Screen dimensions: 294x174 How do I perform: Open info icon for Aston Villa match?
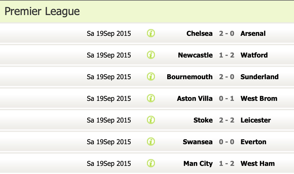point(151,98)
